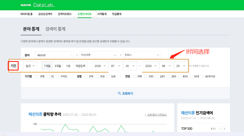
Task: Click the NAVER DataLab logo
Action: (x=37, y=5)
